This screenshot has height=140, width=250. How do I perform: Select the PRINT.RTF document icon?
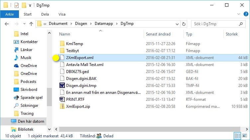pyautogui.click(x=62, y=100)
